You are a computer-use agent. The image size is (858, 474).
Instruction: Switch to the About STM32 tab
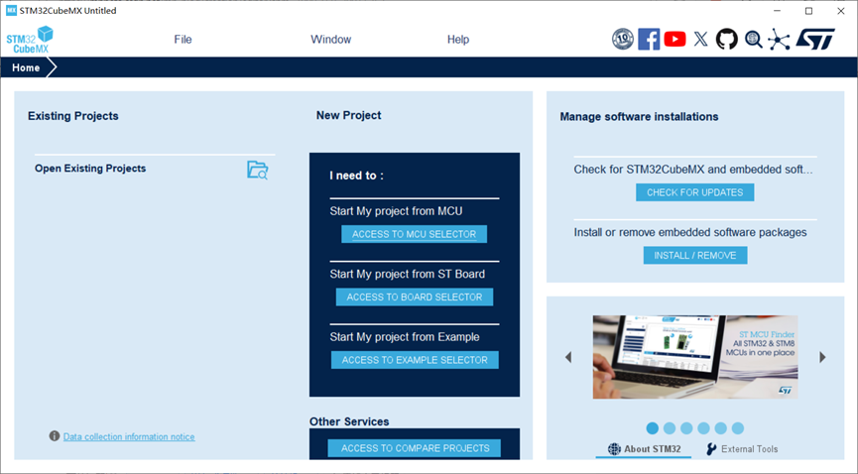tap(644, 449)
